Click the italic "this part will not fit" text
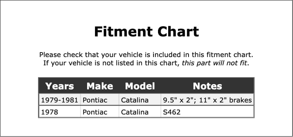293x137 pixels. pos(215,63)
